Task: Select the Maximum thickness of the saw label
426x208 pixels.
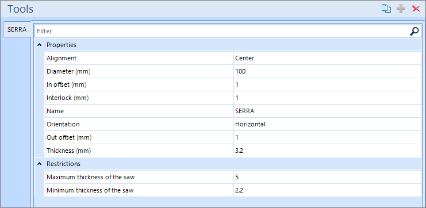Action: [x=91, y=178]
